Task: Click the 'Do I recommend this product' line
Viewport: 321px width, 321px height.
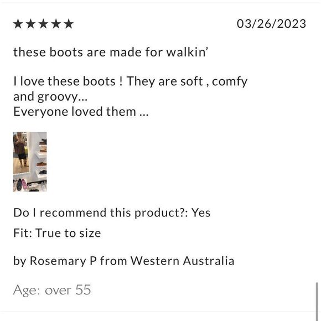Action: tap(112, 213)
